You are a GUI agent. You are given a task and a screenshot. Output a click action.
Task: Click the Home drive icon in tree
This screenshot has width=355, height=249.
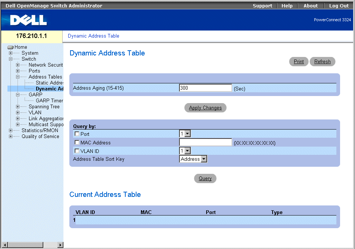point(10,47)
